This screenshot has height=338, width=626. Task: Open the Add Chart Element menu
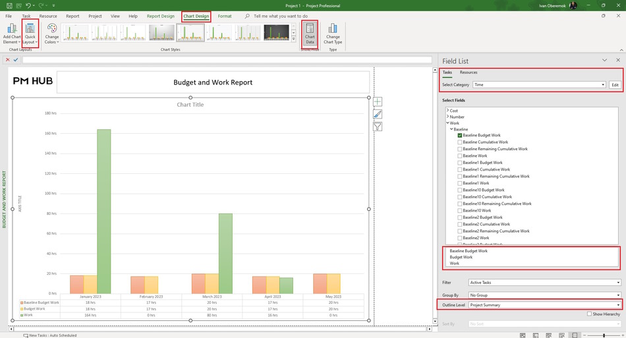coord(12,34)
